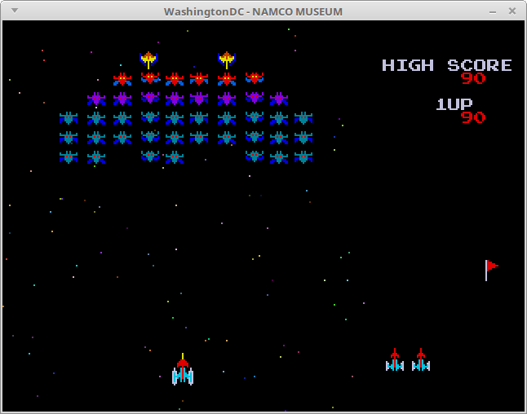This screenshot has width=527, height=414.
Task: Click the right reserve ship life icon
Action: coord(421,359)
